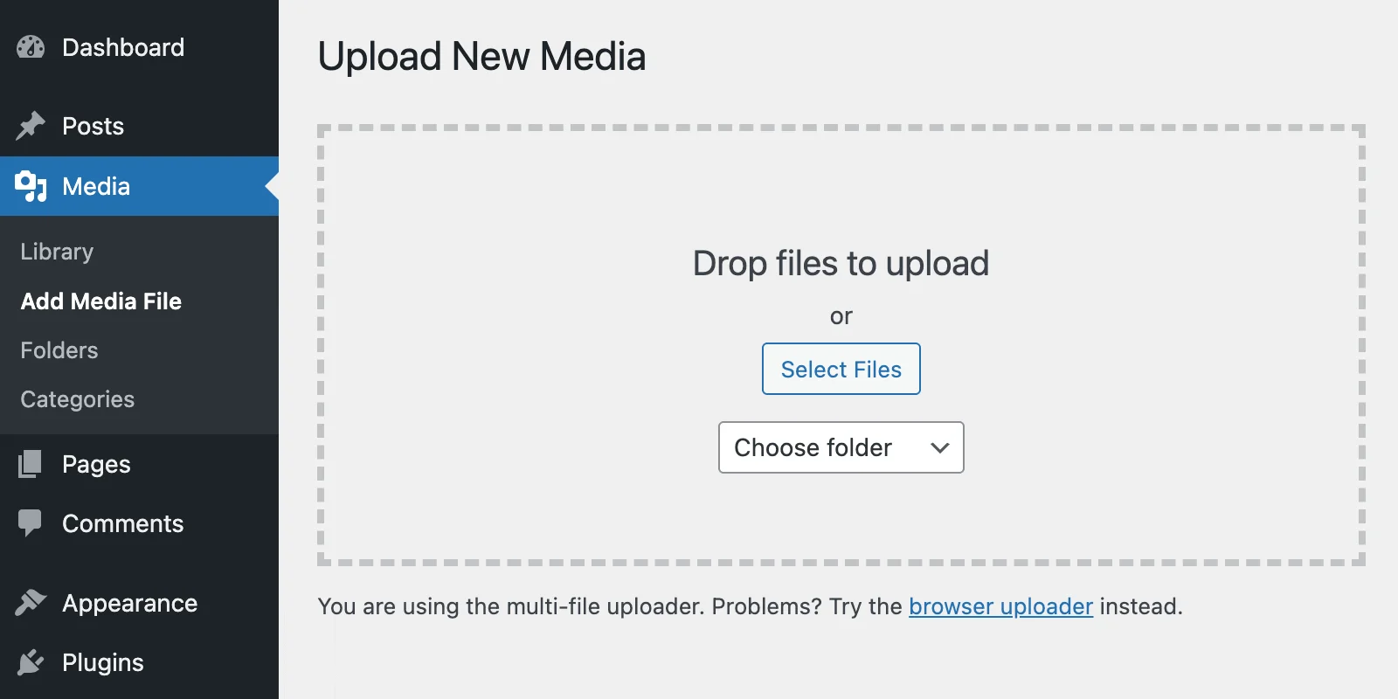Image resolution: width=1398 pixels, height=699 pixels.
Task: Select Add Media File in sidebar
Action: pos(101,301)
